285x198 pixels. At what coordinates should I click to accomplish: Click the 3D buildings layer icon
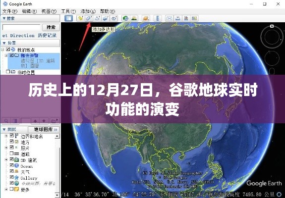pos(16,159)
